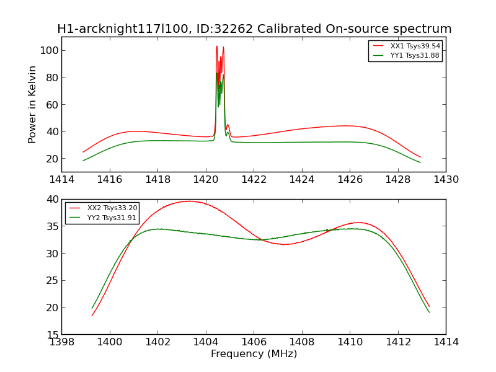
Task: Click the 1404 tick label on lower plot
Action: 206,342
